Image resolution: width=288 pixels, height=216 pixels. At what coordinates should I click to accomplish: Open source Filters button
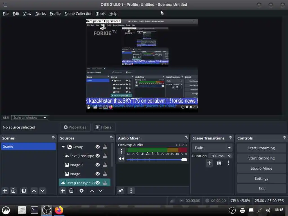point(104,127)
